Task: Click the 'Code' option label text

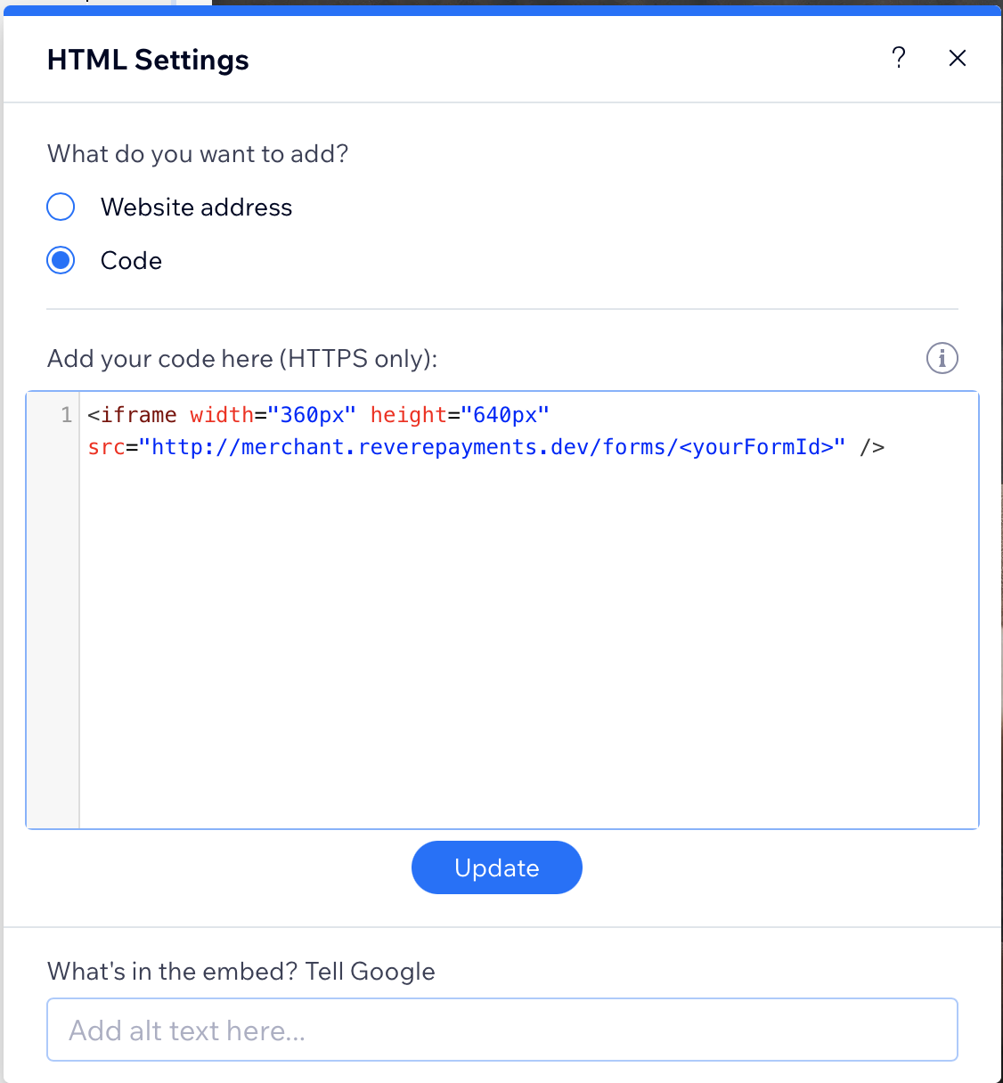Action: [130, 260]
